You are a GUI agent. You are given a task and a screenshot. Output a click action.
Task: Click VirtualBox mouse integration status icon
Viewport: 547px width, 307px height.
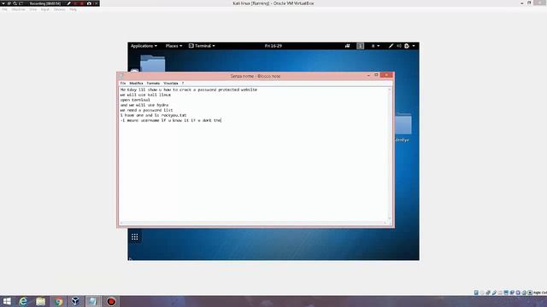coord(524,293)
